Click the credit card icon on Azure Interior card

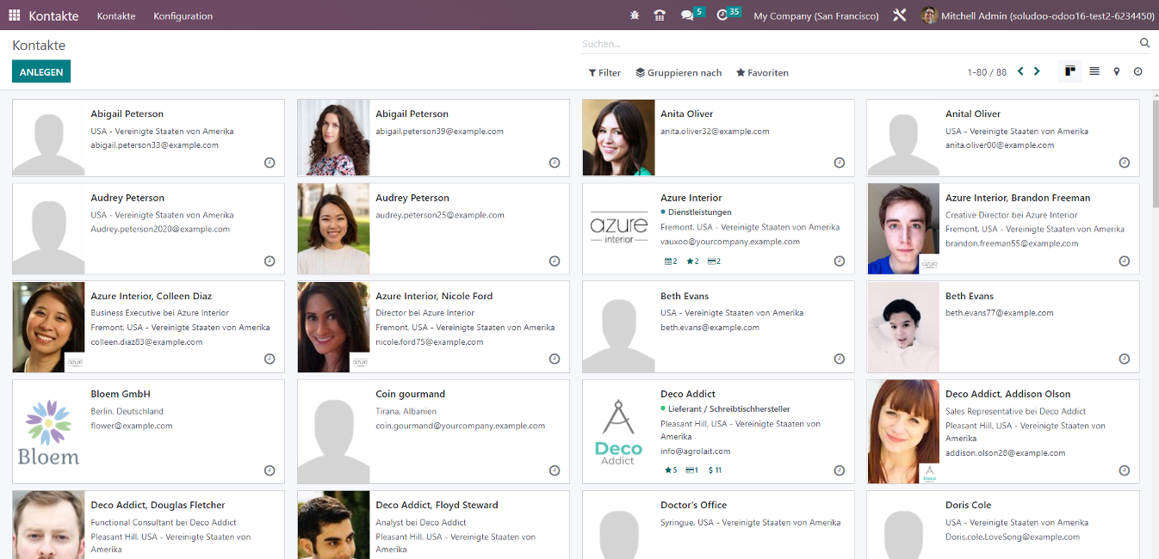pyautogui.click(x=714, y=261)
